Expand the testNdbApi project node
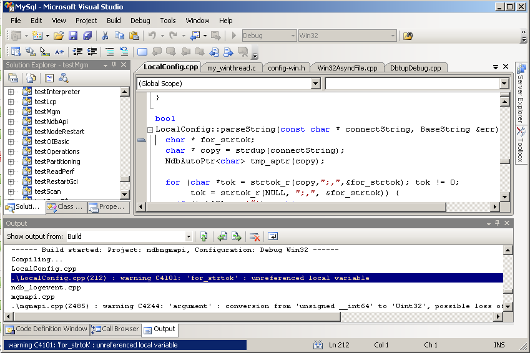 click(11, 122)
